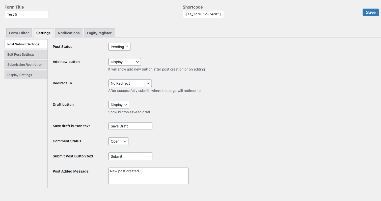Open Submission Restriction section

point(26,64)
